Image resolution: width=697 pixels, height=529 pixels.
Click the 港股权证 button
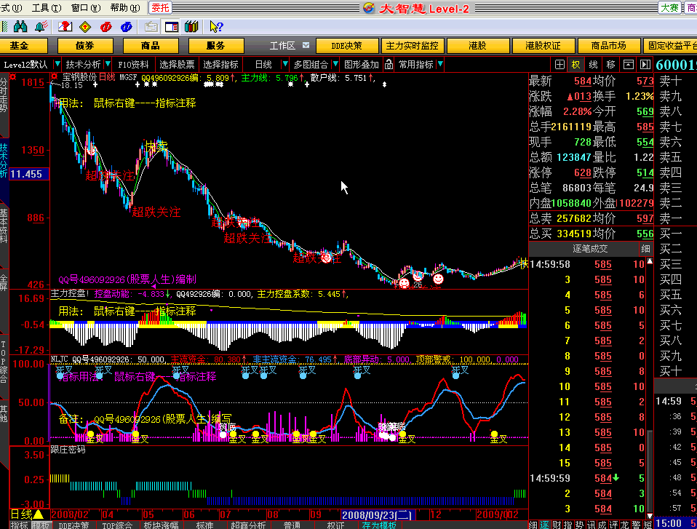click(x=543, y=46)
